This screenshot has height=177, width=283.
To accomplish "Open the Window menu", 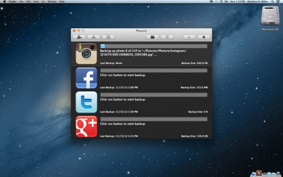I will pos(52,2).
